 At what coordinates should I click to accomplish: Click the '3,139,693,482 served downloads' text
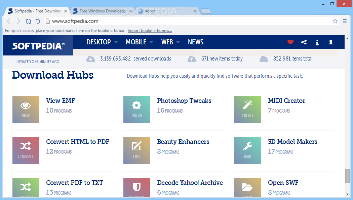pyautogui.click(x=135, y=59)
